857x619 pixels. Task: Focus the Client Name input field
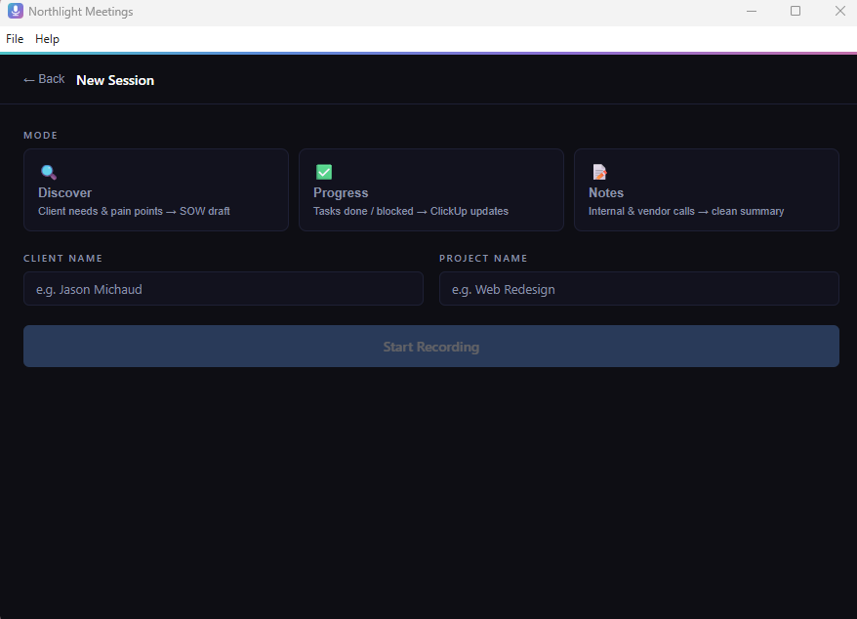coord(223,289)
